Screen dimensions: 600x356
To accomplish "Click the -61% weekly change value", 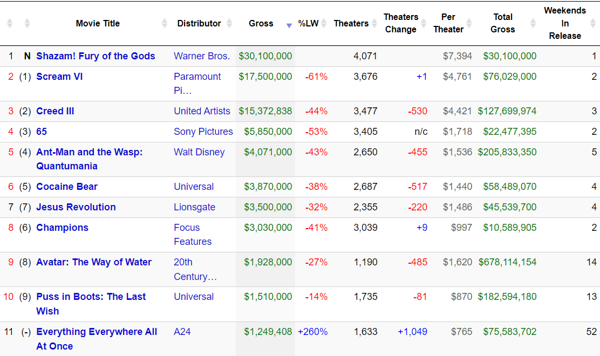I will [x=316, y=77].
